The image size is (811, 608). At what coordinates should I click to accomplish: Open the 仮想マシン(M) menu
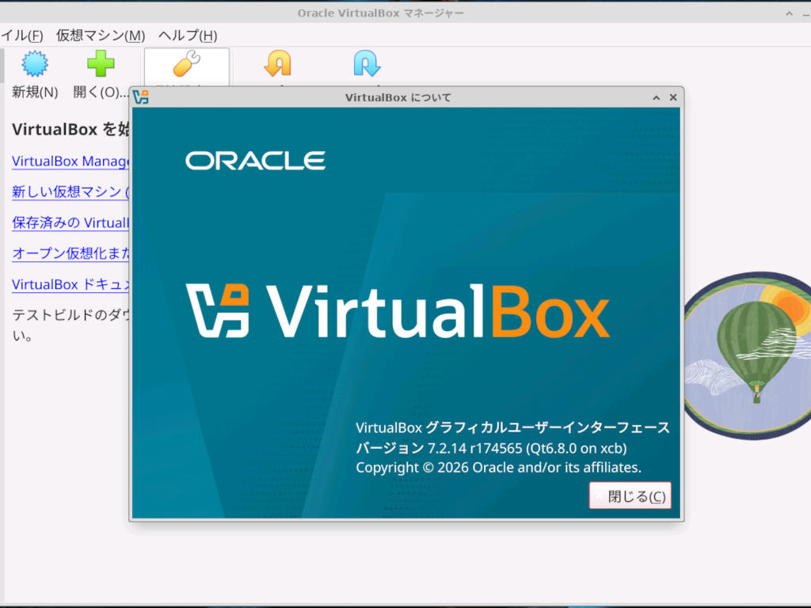tap(101, 35)
